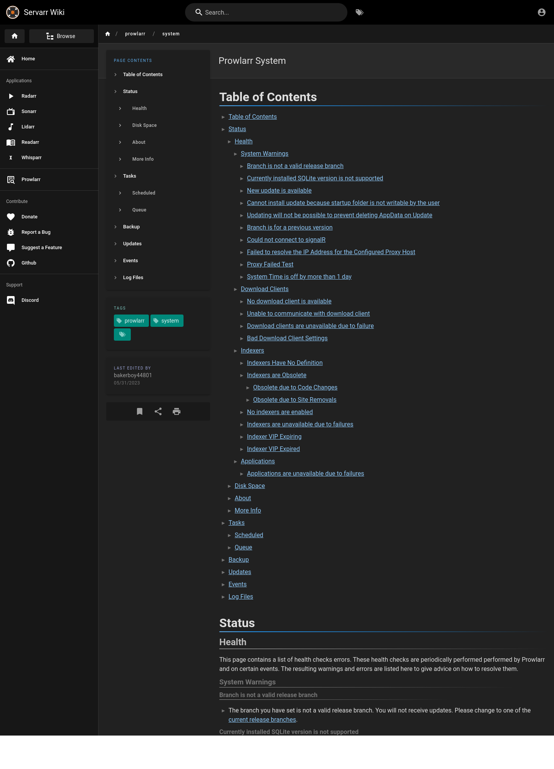Viewport: 554px width, 769px height.
Task: Open the 'New update is available' link
Action: [279, 191]
